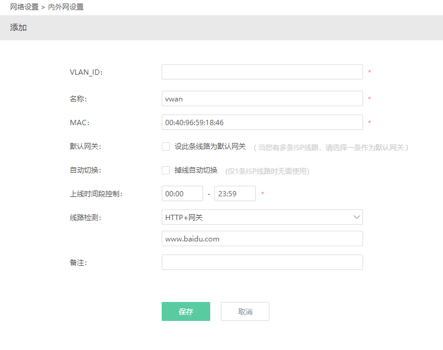Click the 线路检测 label

[85, 218]
